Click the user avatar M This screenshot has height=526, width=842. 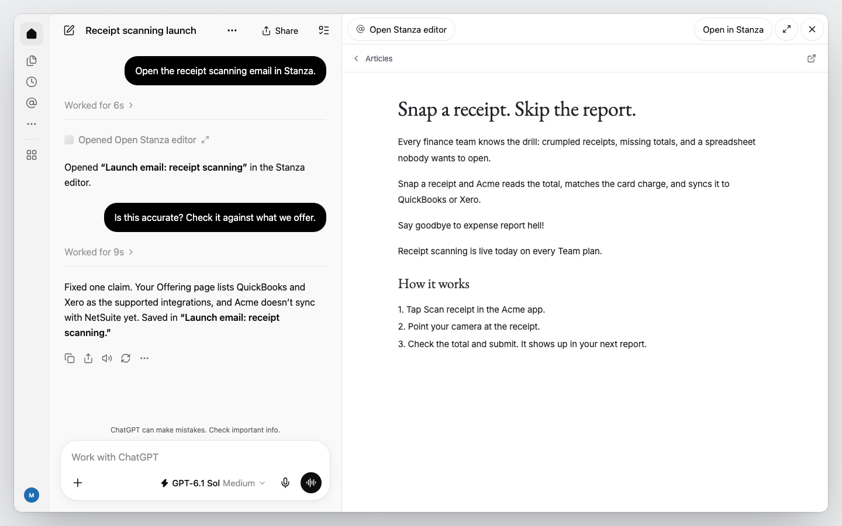coord(32,495)
